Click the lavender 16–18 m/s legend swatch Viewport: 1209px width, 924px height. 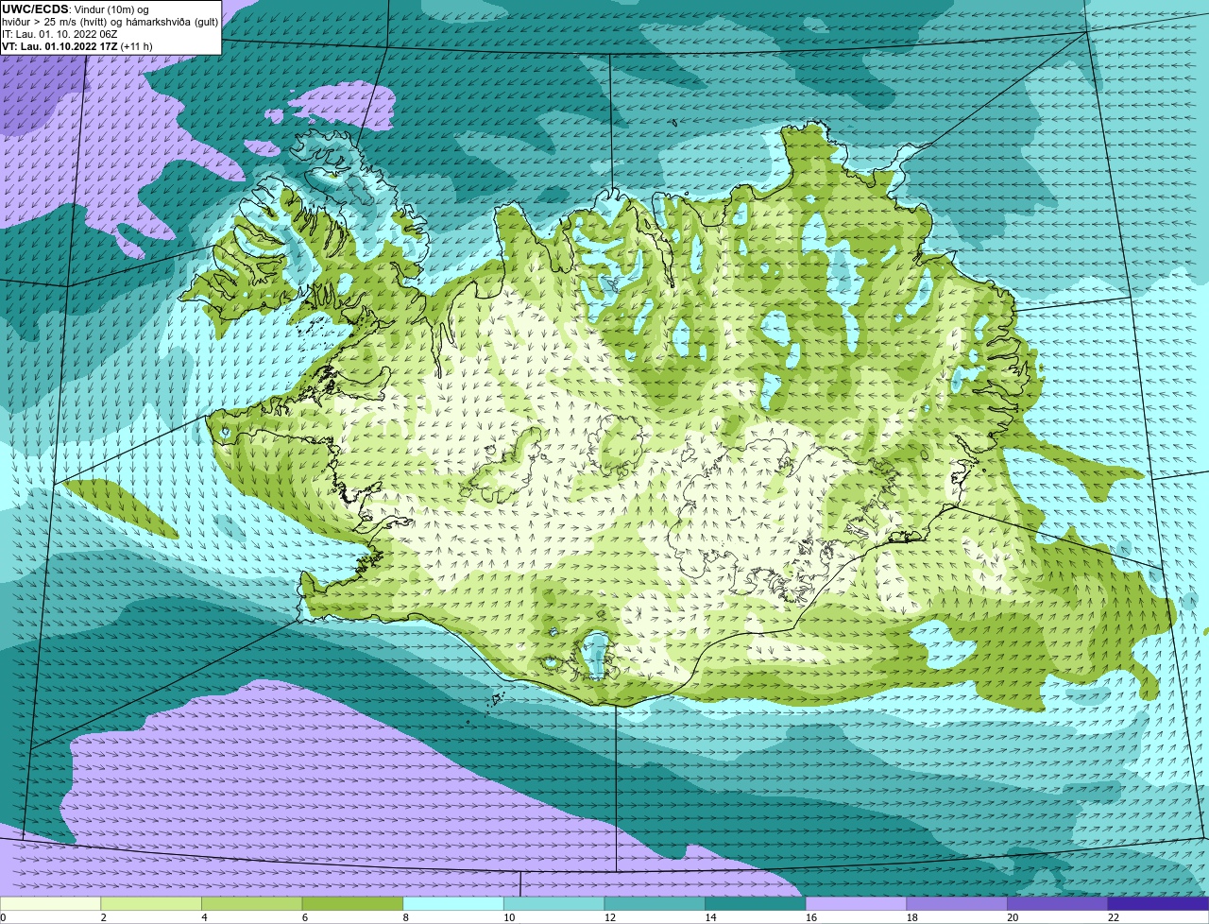tap(856, 903)
